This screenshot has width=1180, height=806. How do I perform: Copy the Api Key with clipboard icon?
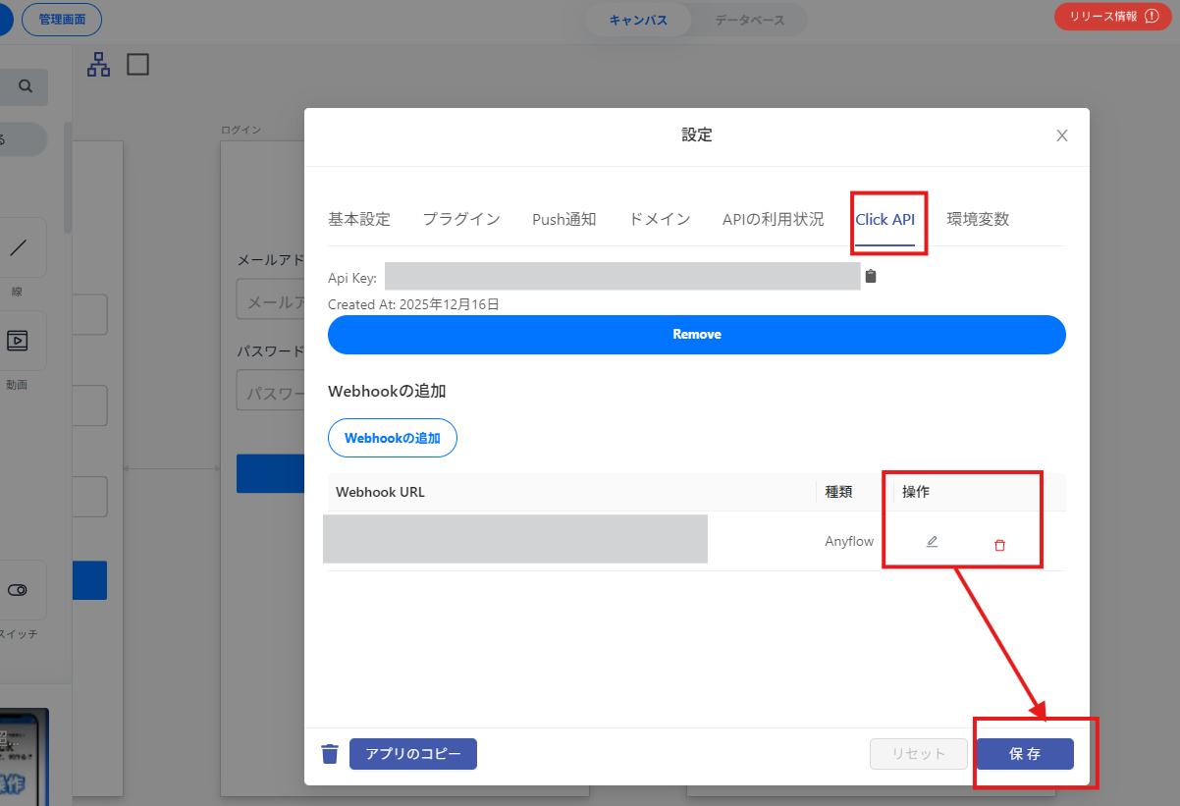click(870, 277)
